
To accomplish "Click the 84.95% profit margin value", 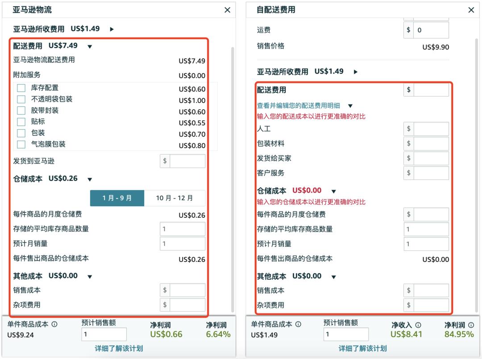I will tap(459, 334).
